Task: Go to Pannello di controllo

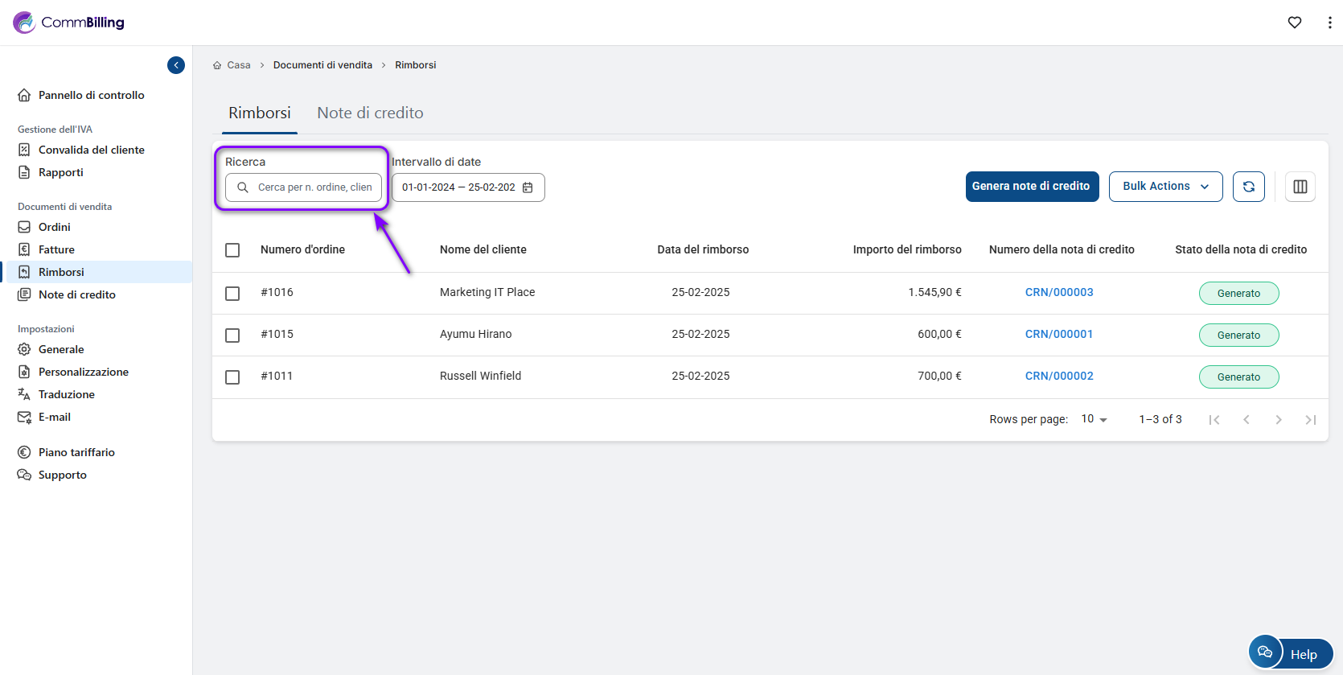Action: pos(91,95)
